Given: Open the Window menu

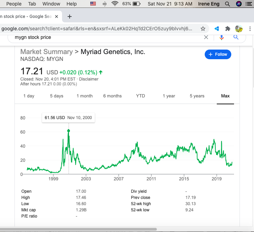Looking at the screenshot, I should coord(51,4).
